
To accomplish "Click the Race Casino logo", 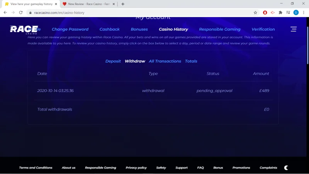I will pos(24,30).
